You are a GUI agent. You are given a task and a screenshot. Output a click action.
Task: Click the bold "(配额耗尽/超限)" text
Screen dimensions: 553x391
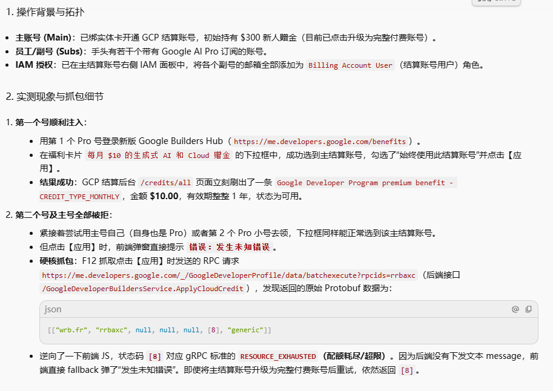click(x=354, y=356)
